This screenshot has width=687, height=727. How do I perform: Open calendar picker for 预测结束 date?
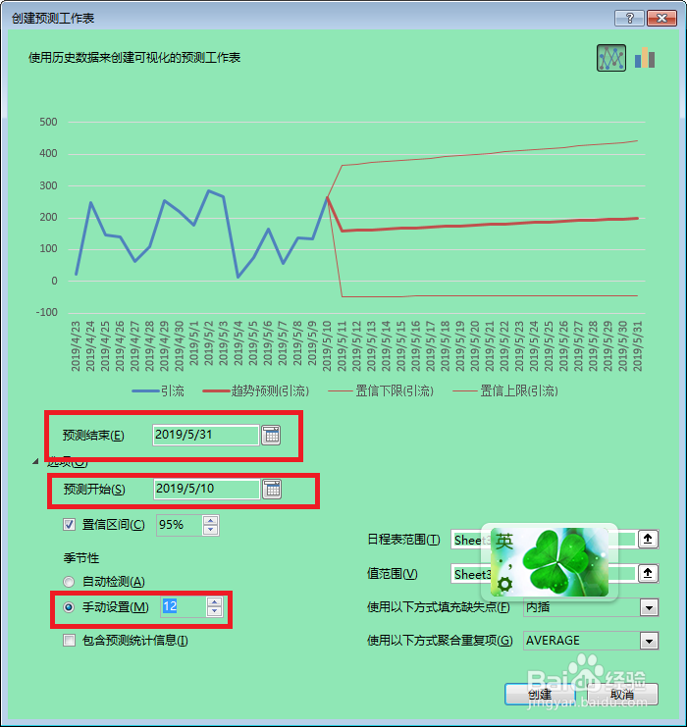tap(271, 436)
